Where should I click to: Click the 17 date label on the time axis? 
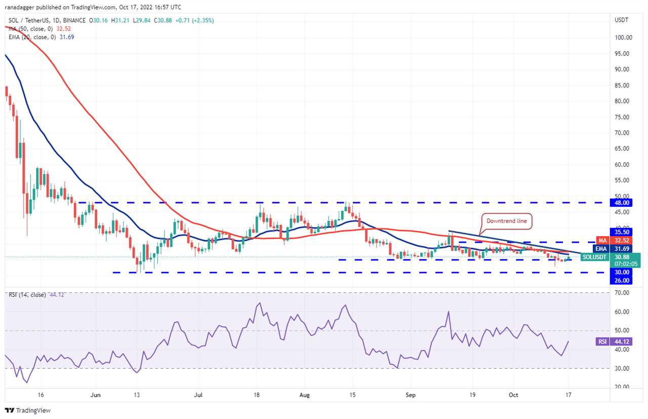pos(569,394)
